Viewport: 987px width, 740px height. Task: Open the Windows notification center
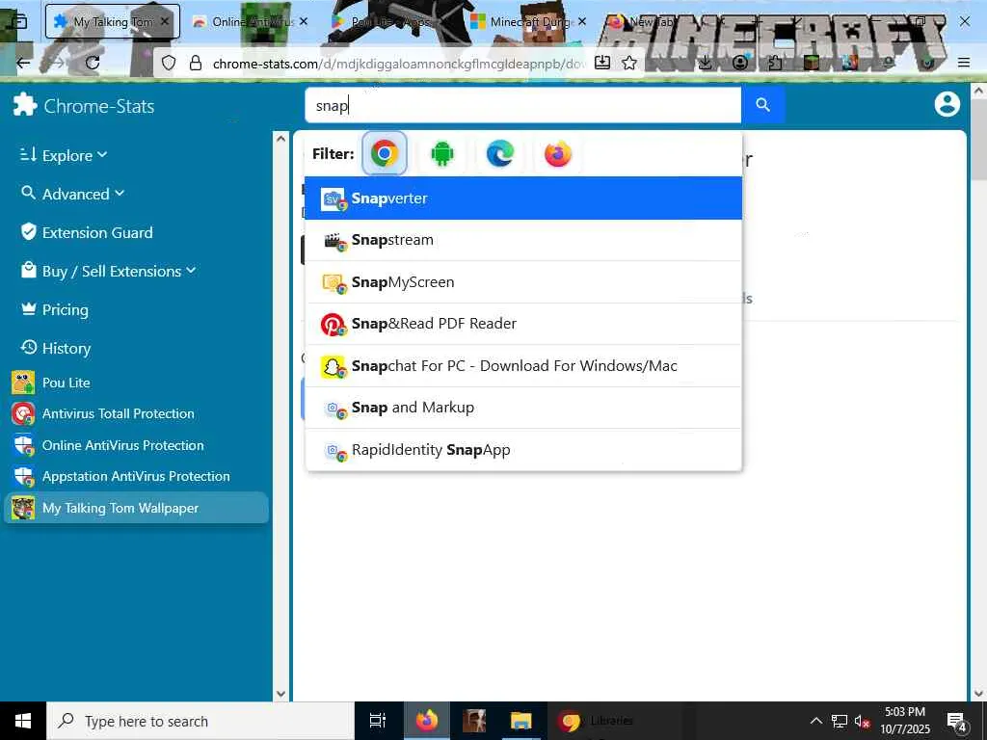[x=957, y=721]
